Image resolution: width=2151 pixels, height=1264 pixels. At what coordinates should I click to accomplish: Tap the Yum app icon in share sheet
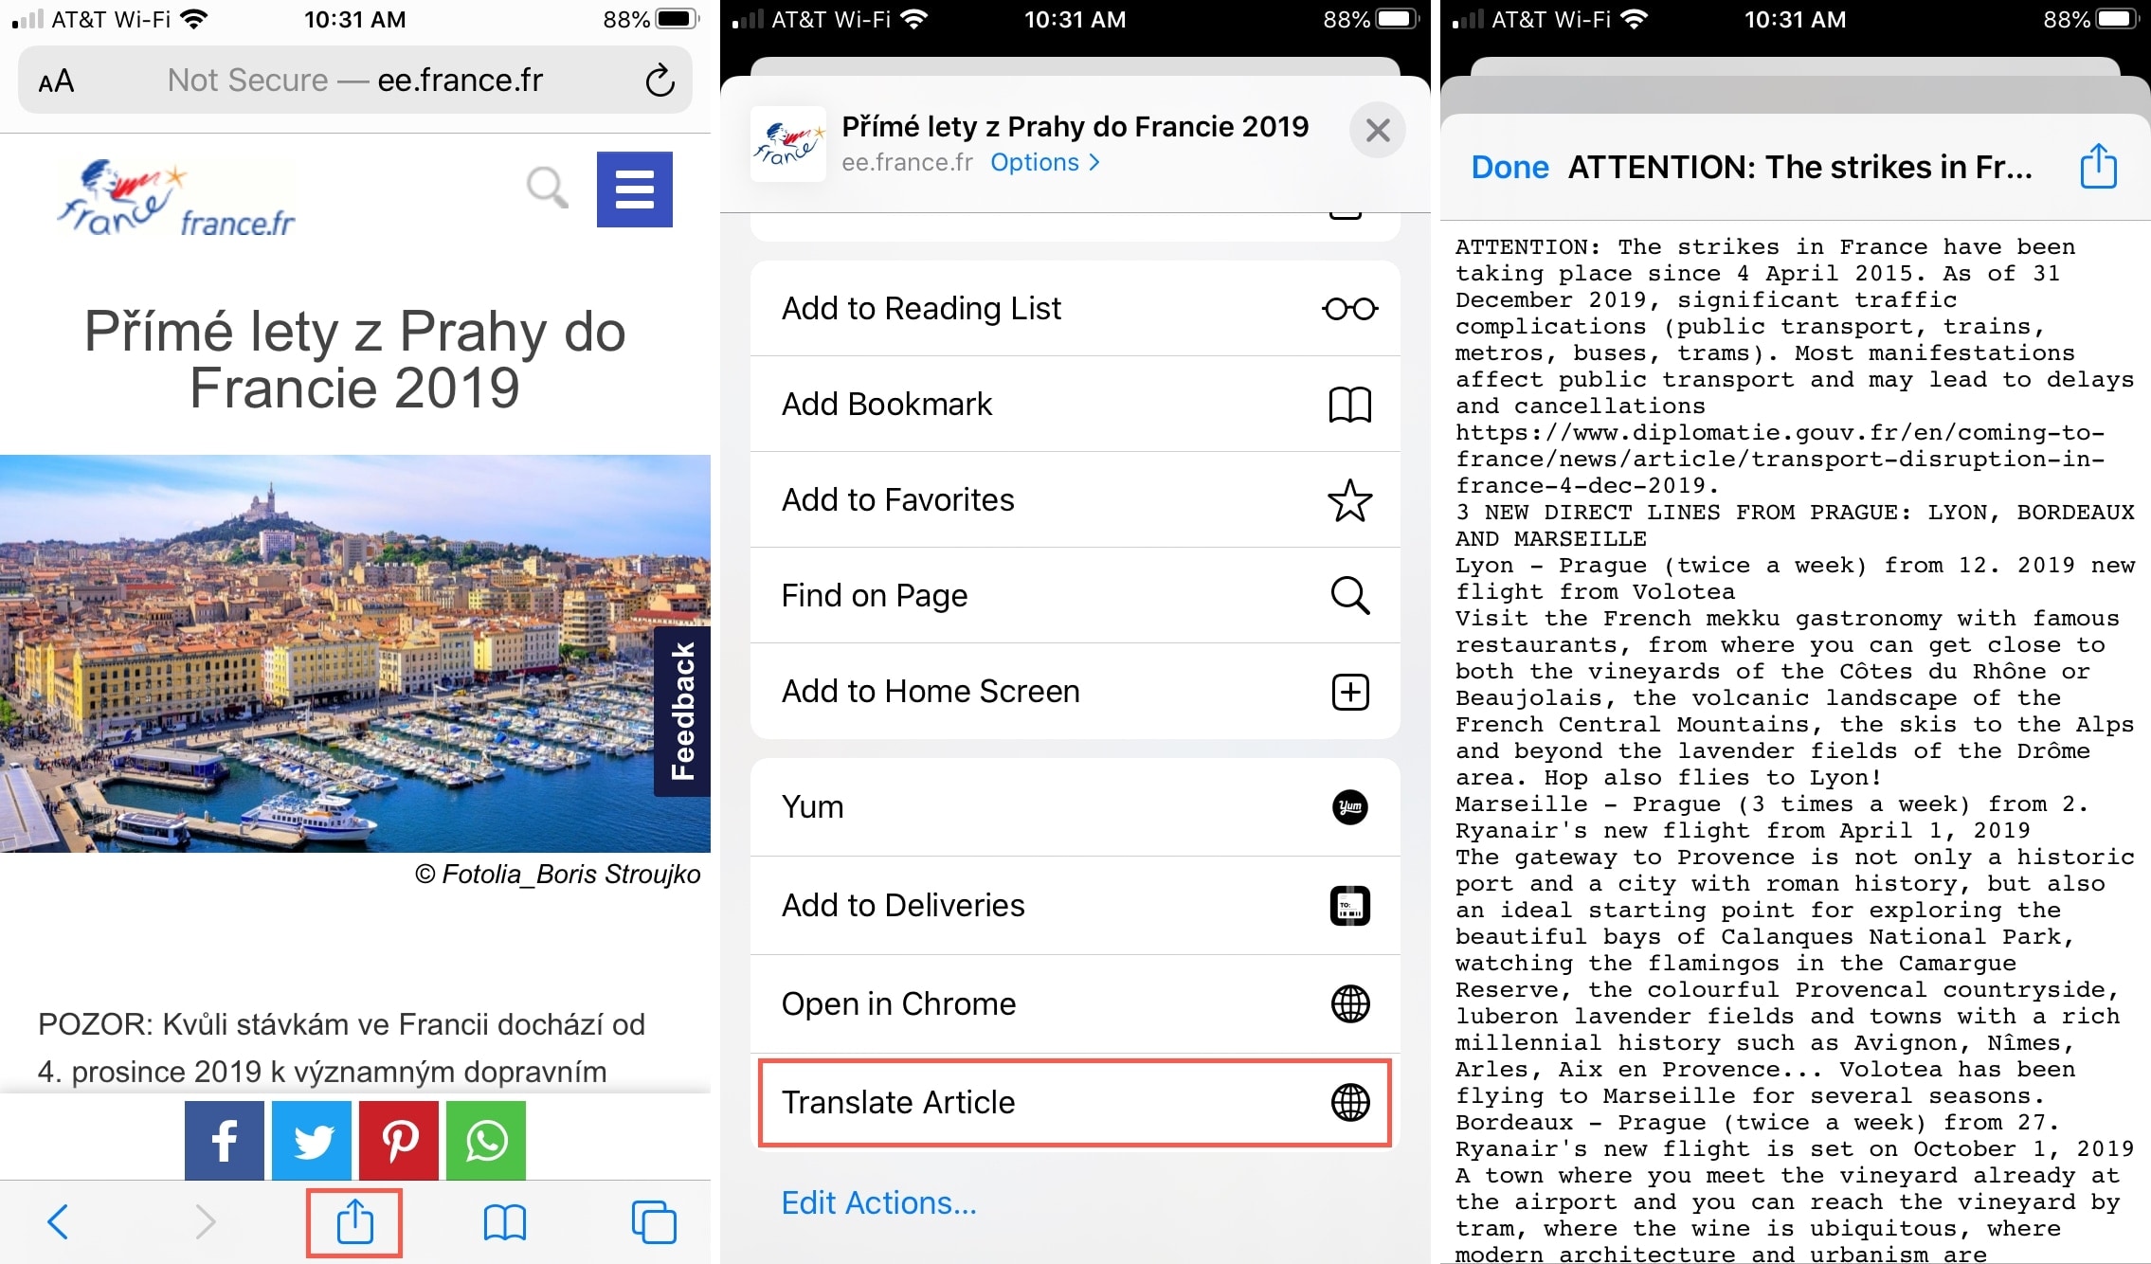pos(1349,806)
